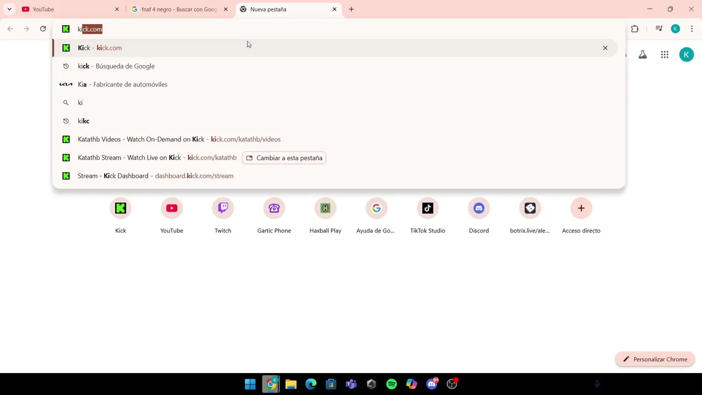The height and width of the screenshot is (395, 702).
Task: Open Spotify from the taskbar
Action: pos(392,384)
